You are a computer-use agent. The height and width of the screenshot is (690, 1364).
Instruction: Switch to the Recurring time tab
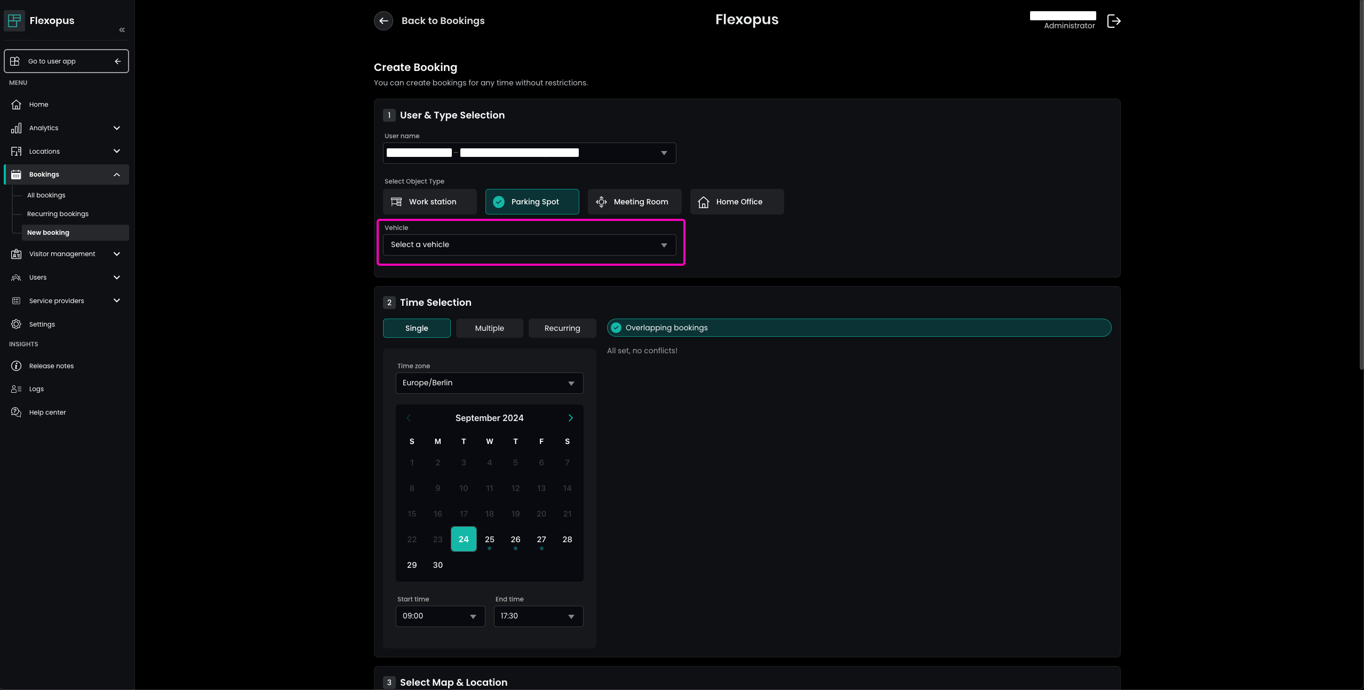pos(562,328)
